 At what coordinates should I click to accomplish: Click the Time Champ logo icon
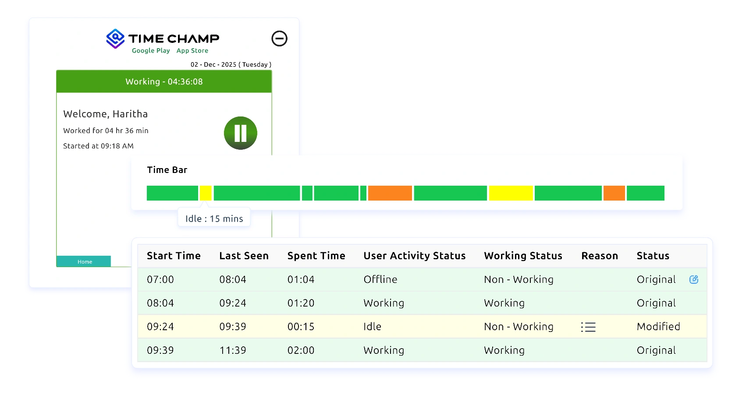coord(114,39)
